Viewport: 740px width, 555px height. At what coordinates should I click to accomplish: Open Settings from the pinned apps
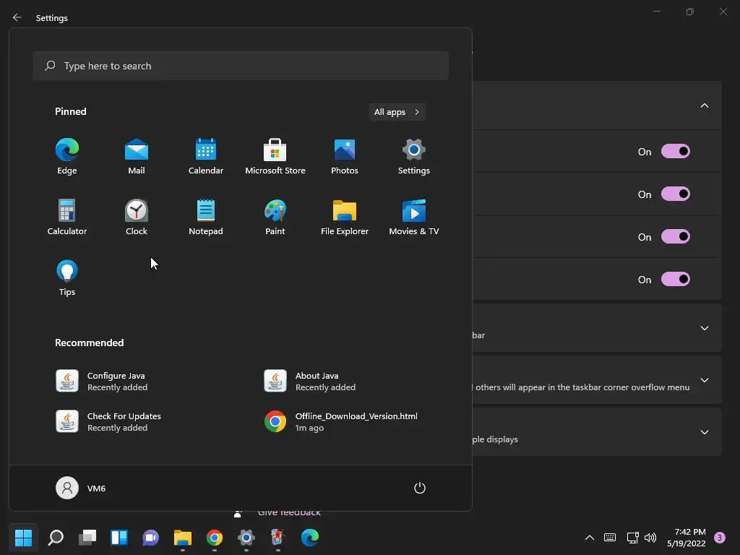(x=414, y=157)
